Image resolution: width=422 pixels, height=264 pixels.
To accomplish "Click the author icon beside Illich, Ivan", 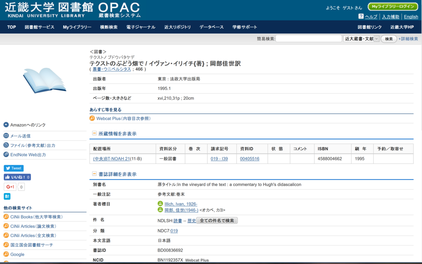I will [160, 204].
